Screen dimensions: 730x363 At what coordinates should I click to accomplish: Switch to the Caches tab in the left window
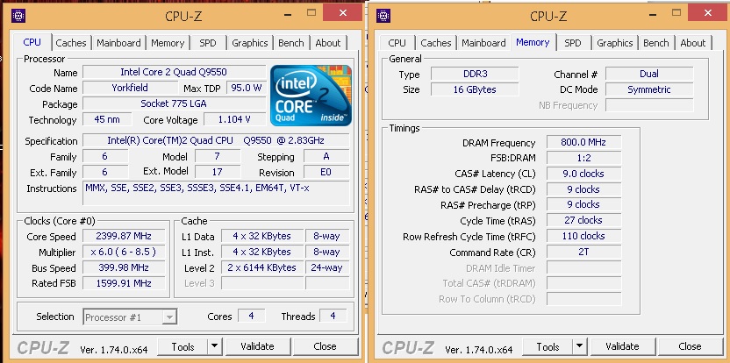coord(71,43)
